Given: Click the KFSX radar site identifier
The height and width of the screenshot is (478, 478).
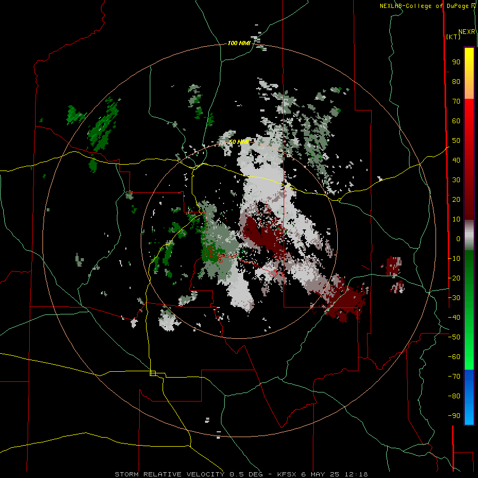Looking at the screenshot, I should [287, 474].
